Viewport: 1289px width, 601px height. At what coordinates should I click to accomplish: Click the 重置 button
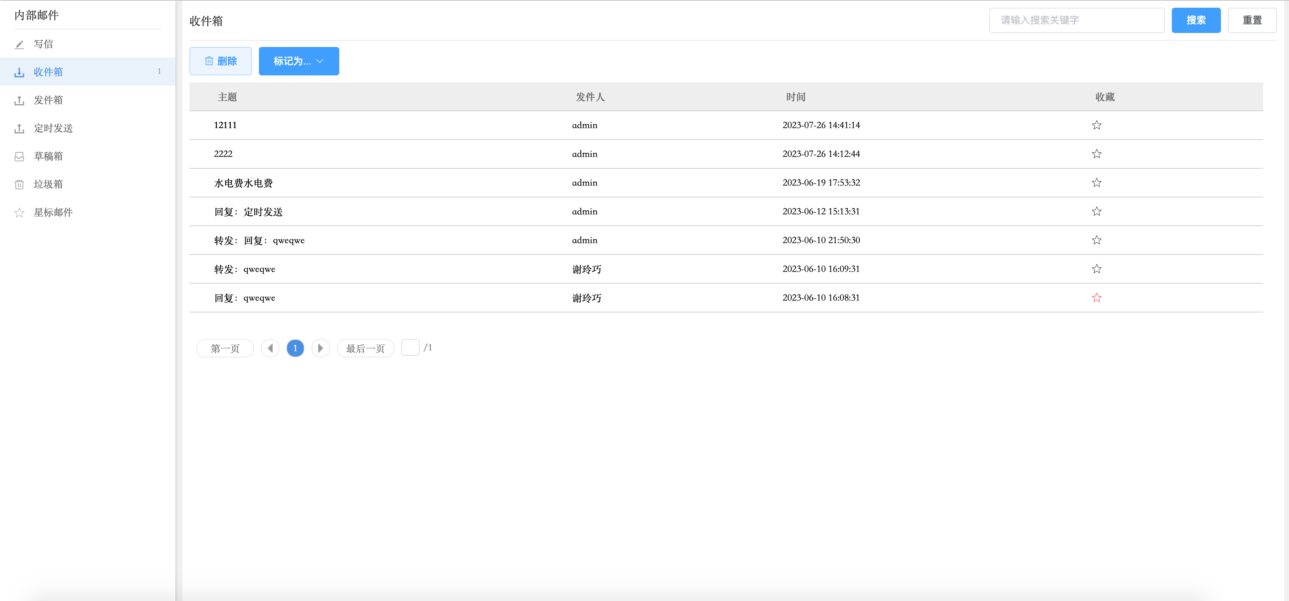(x=1252, y=20)
